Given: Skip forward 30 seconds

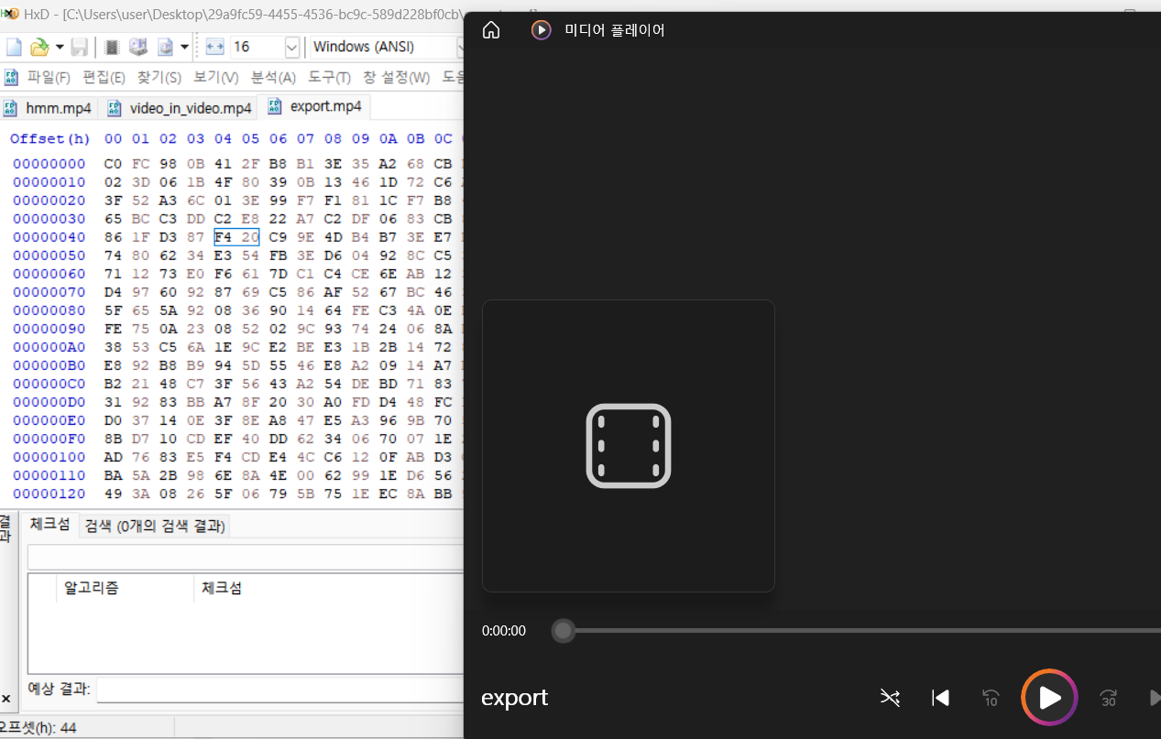Looking at the screenshot, I should (x=1109, y=698).
